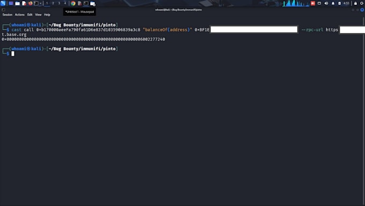The width and height of the screenshot is (365, 206).
Task: Open the Kali applications menu icon
Action: (x=3, y=3)
